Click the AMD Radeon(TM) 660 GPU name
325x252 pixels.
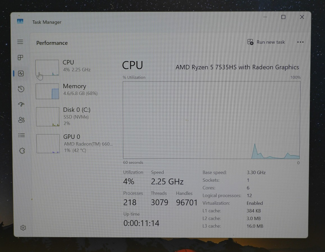(88, 144)
